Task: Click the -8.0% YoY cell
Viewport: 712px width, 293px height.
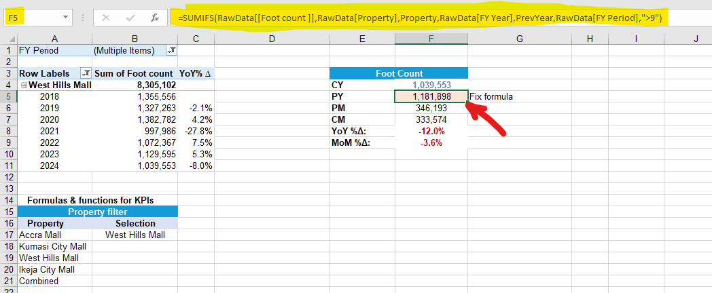Action: tap(196, 165)
